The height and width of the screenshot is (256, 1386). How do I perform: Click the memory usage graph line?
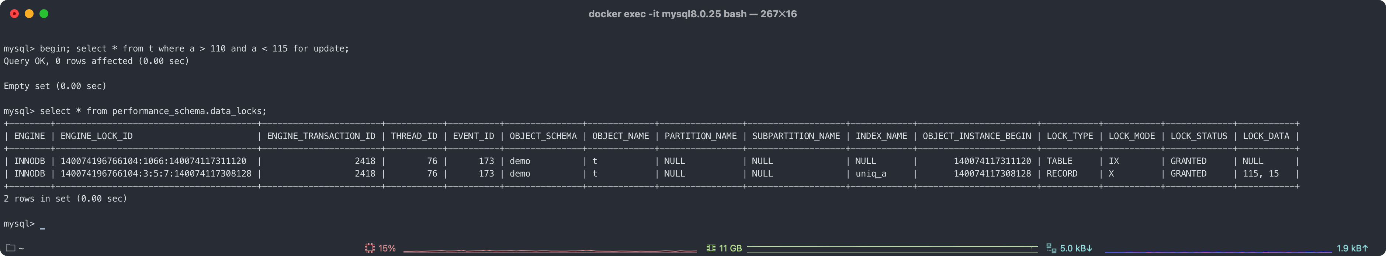[892, 247]
